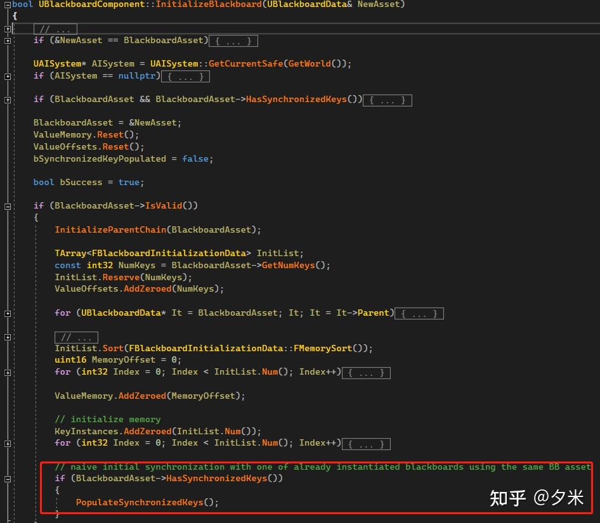
Task: Click FMemorySort in Sort call
Action: [323, 348]
